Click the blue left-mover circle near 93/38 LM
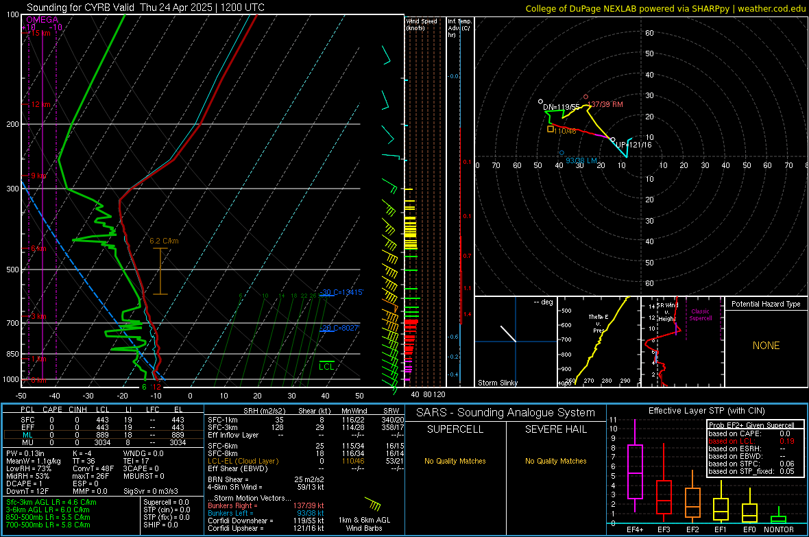Screen dimensions: 809x537 coord(562,153)
